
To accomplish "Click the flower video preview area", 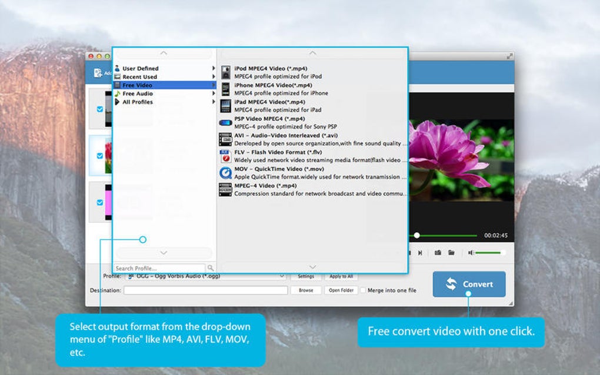I will point(462,160).
